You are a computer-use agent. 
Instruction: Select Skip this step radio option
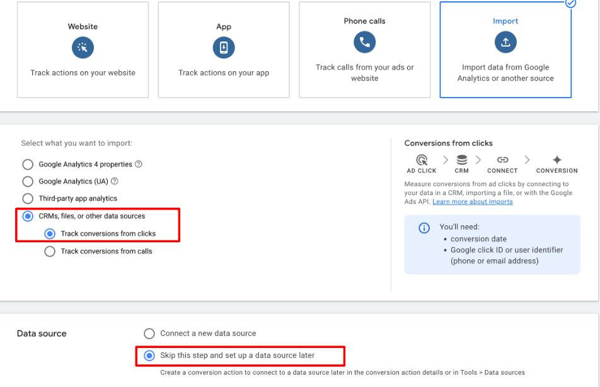[x=149, y=356]
